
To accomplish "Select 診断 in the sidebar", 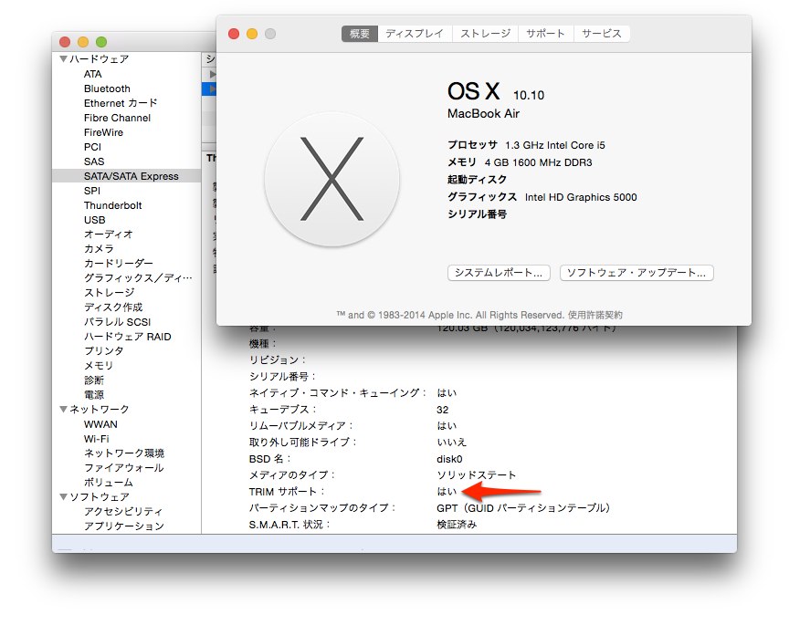I will pos(94,380).
